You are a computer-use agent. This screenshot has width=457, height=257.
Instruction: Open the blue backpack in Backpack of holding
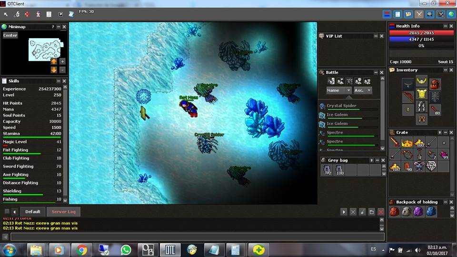[x=431, y=211]
